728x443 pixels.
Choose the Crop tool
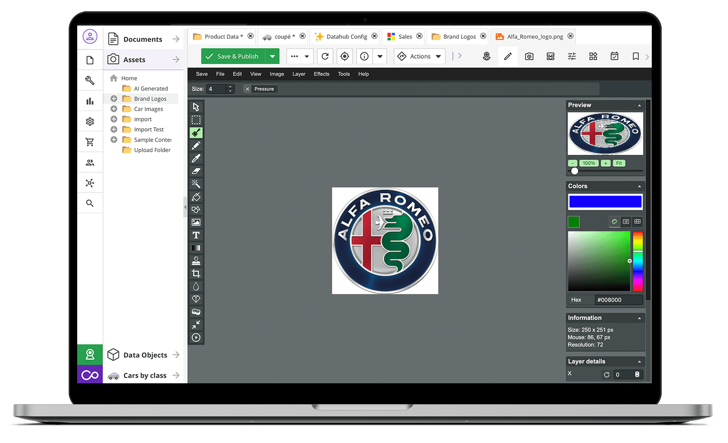click(x=196, y=274)
